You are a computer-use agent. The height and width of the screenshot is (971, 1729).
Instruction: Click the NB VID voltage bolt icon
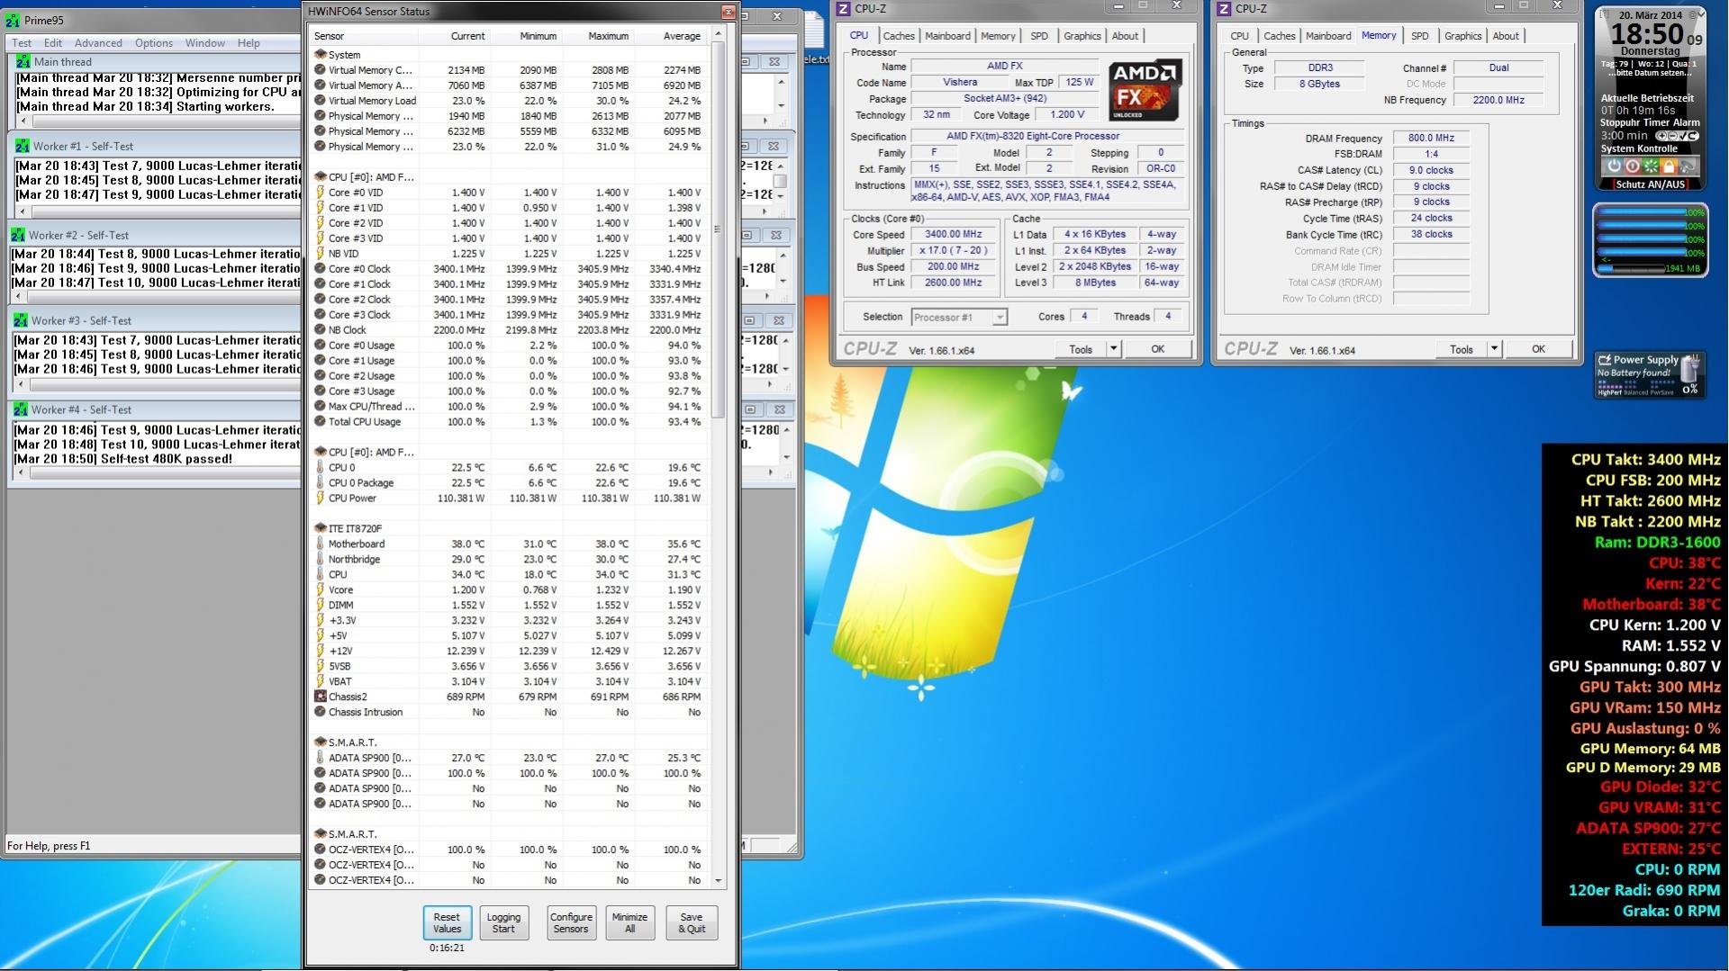pyautogui.click(x=320, y=254)
